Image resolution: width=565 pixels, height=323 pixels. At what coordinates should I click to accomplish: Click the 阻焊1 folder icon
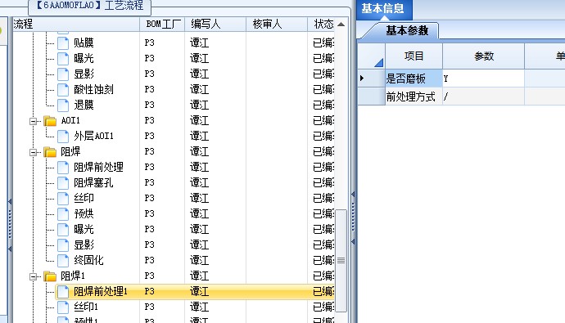pyautogui.click(x=50, y=276)
